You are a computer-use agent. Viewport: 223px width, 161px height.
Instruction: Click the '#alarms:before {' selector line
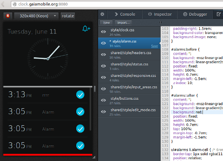(186, 50)
